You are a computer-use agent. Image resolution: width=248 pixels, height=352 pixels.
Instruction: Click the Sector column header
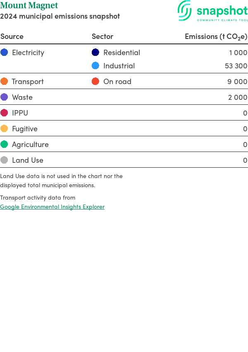click(x=103, y=36)
